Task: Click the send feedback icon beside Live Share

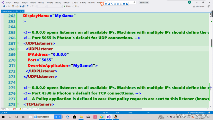Action: point(209,6)
